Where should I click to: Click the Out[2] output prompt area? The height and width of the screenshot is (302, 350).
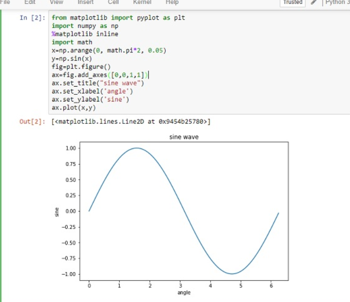(x=32, y=121)
